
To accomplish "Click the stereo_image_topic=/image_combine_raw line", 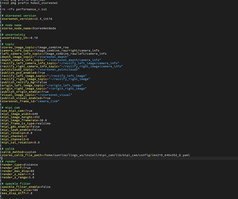I will point(35,47).
